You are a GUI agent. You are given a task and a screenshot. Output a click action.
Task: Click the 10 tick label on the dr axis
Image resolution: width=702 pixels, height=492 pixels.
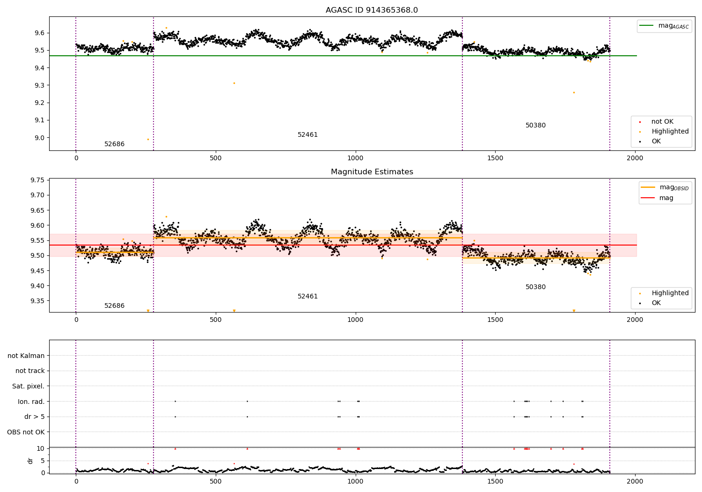pyautogui.click(x=41, y=449)
